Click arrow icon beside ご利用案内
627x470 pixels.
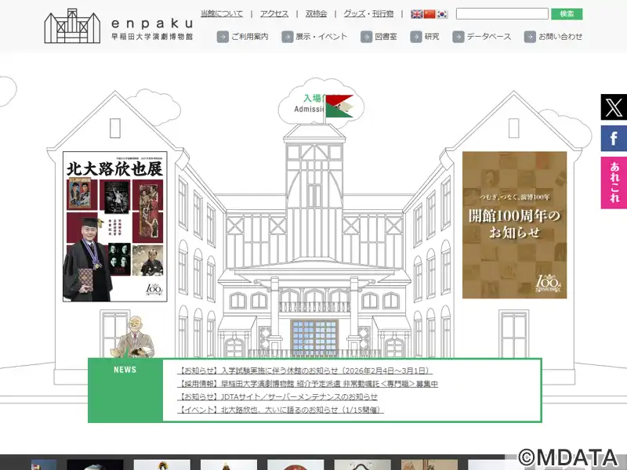[223, 37]
